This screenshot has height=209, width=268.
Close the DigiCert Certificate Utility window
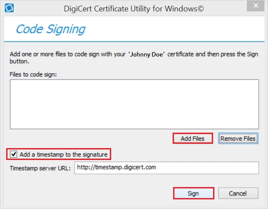pos(256,6)
